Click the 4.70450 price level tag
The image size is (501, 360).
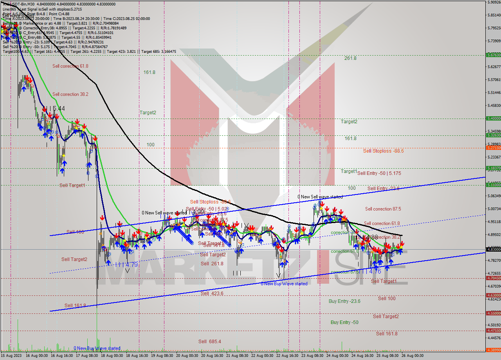pos(493,278)
